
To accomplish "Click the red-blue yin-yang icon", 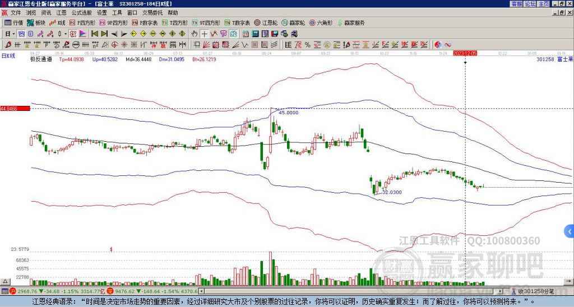I will tap(438, 45).
